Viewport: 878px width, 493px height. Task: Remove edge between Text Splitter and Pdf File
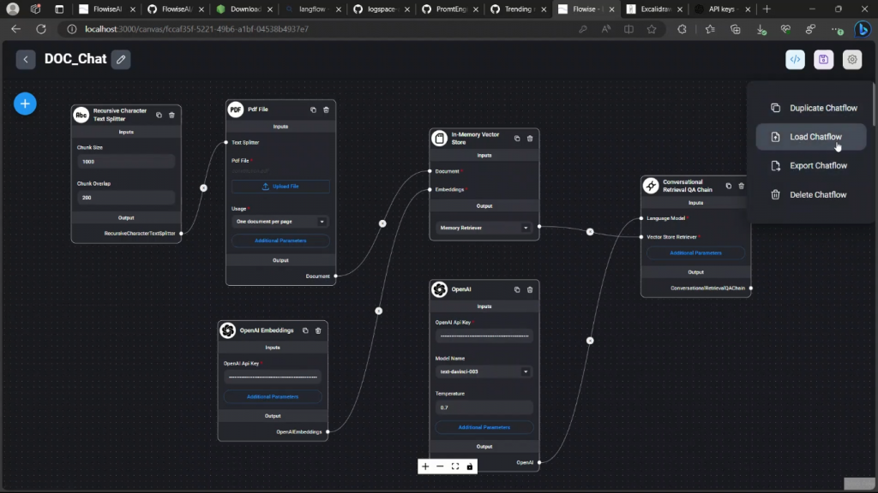point(204,187)
